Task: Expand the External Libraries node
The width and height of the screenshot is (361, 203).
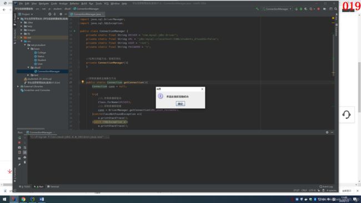Action: coord(18,87)
